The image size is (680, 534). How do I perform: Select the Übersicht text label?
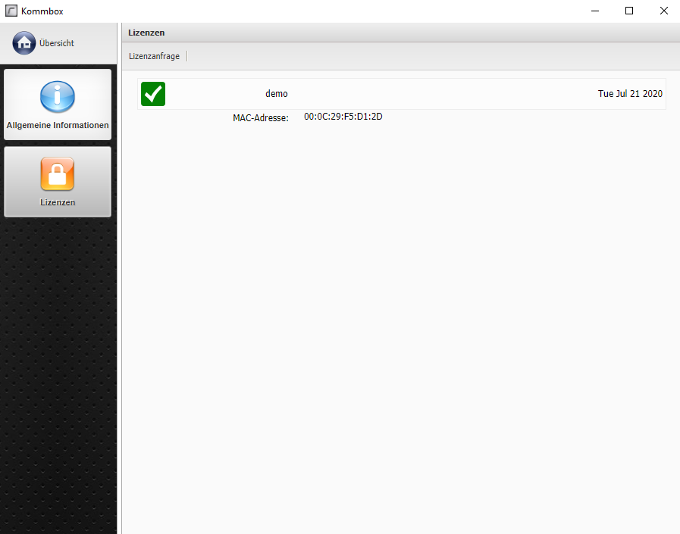[x=57, y=43]
